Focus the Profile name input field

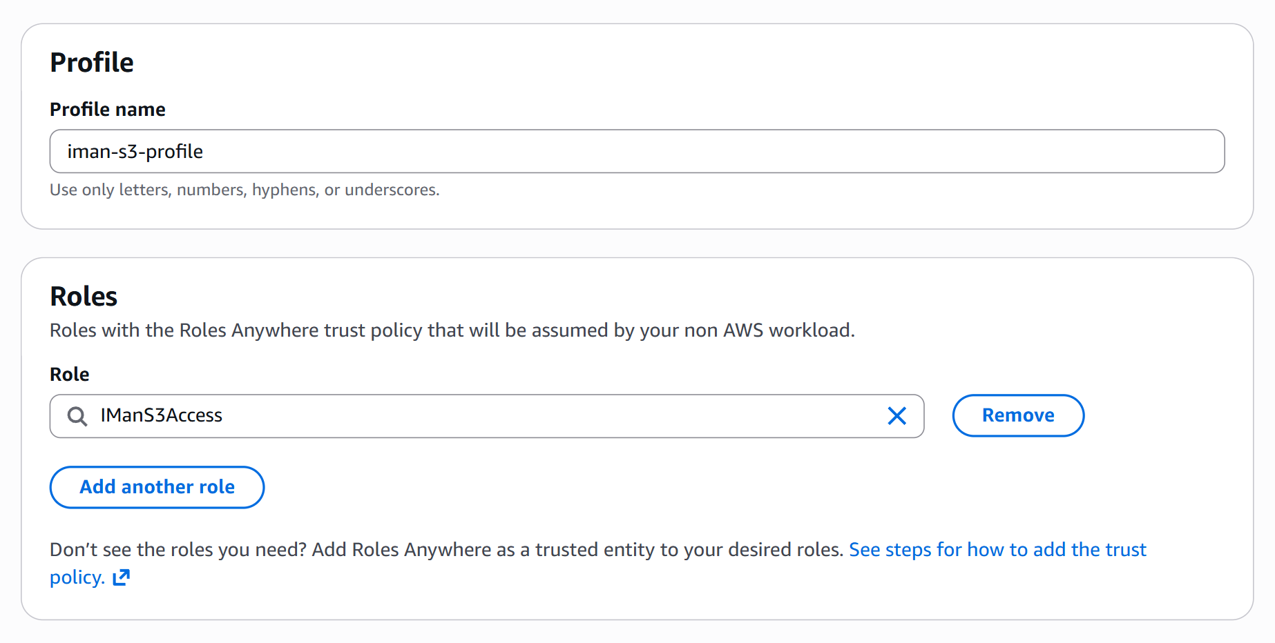(637, 151)
